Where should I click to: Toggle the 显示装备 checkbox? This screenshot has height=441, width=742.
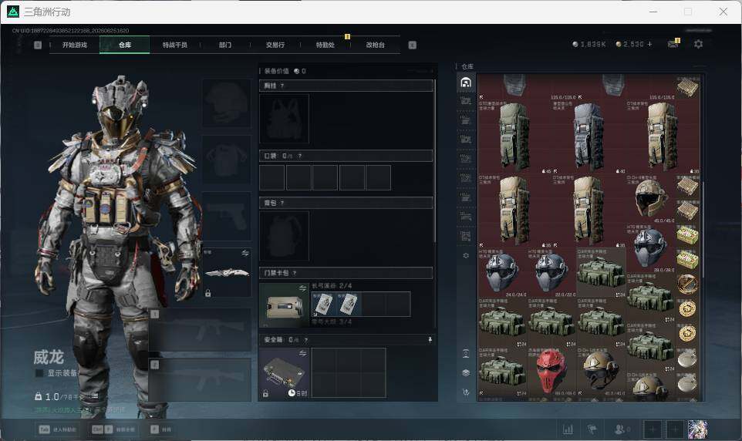pyautogui.click(x=40, y=373)
